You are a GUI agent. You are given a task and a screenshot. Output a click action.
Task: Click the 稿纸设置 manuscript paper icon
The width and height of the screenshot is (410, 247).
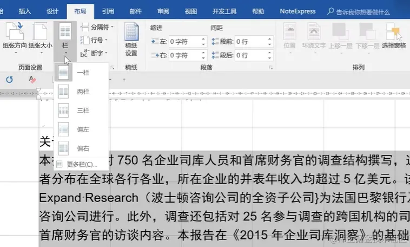point(131,40)
